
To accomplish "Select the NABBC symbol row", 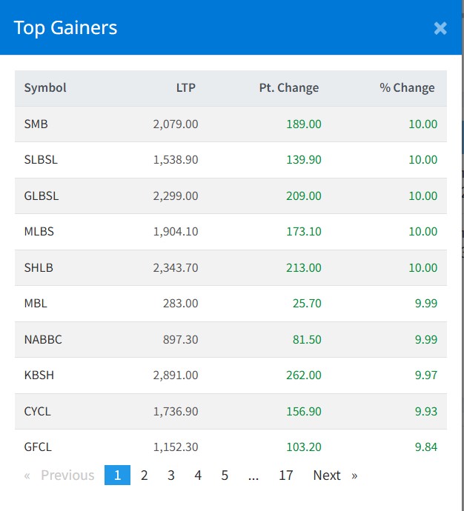I will 43,339.
